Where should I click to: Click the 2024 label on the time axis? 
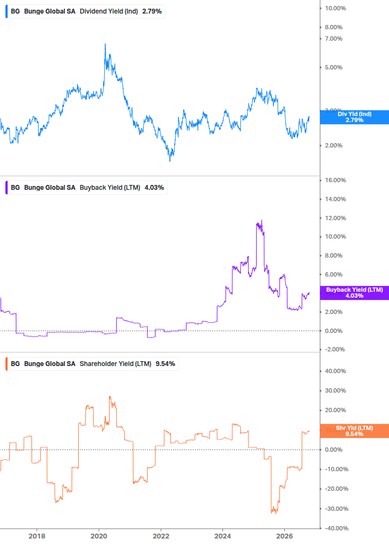(222, 536)
